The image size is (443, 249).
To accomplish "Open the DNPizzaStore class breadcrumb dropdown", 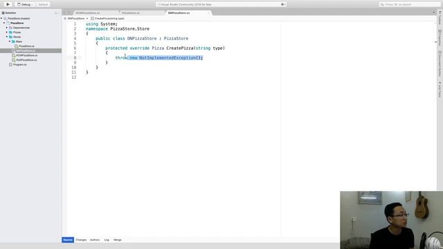I will pyautogui.click(x=76, y=19).
